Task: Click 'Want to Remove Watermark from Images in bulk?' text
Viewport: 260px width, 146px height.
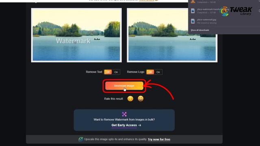Action: [124, 120]
